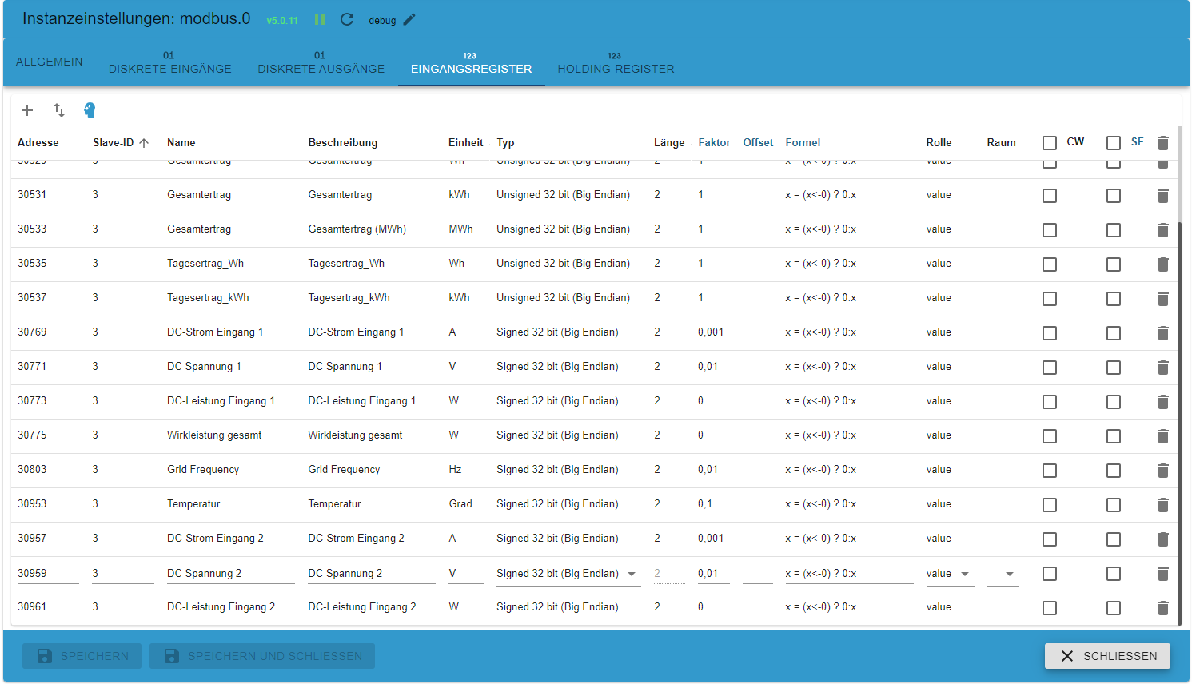The width and height of the screenshot is (1192, 684).
Task: Select Name cell 'Wirkleistung gesamt'
Action: (214, 435)
